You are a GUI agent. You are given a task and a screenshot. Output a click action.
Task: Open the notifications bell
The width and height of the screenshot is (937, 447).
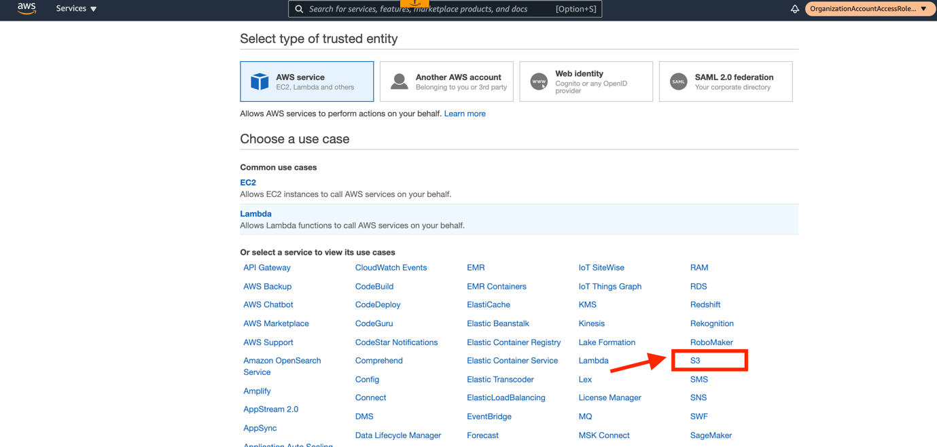pyautogui.click(x=794, y=9)
